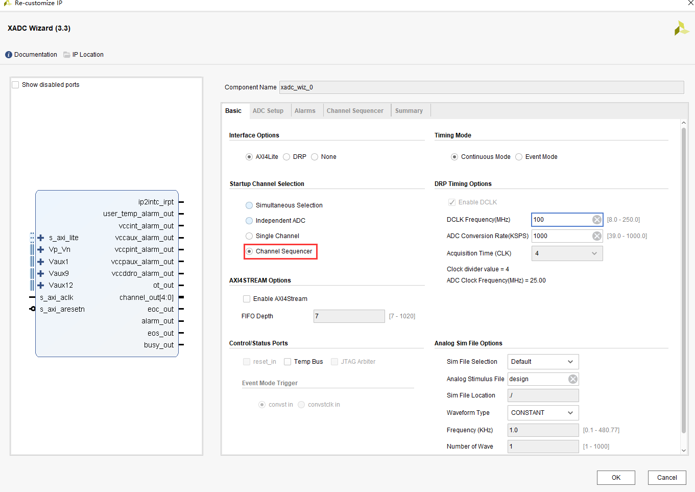Image resolution: width=695 pixels, height=492 pixels.
Task: Click the busy_out port label
Action: click(159, 345)
